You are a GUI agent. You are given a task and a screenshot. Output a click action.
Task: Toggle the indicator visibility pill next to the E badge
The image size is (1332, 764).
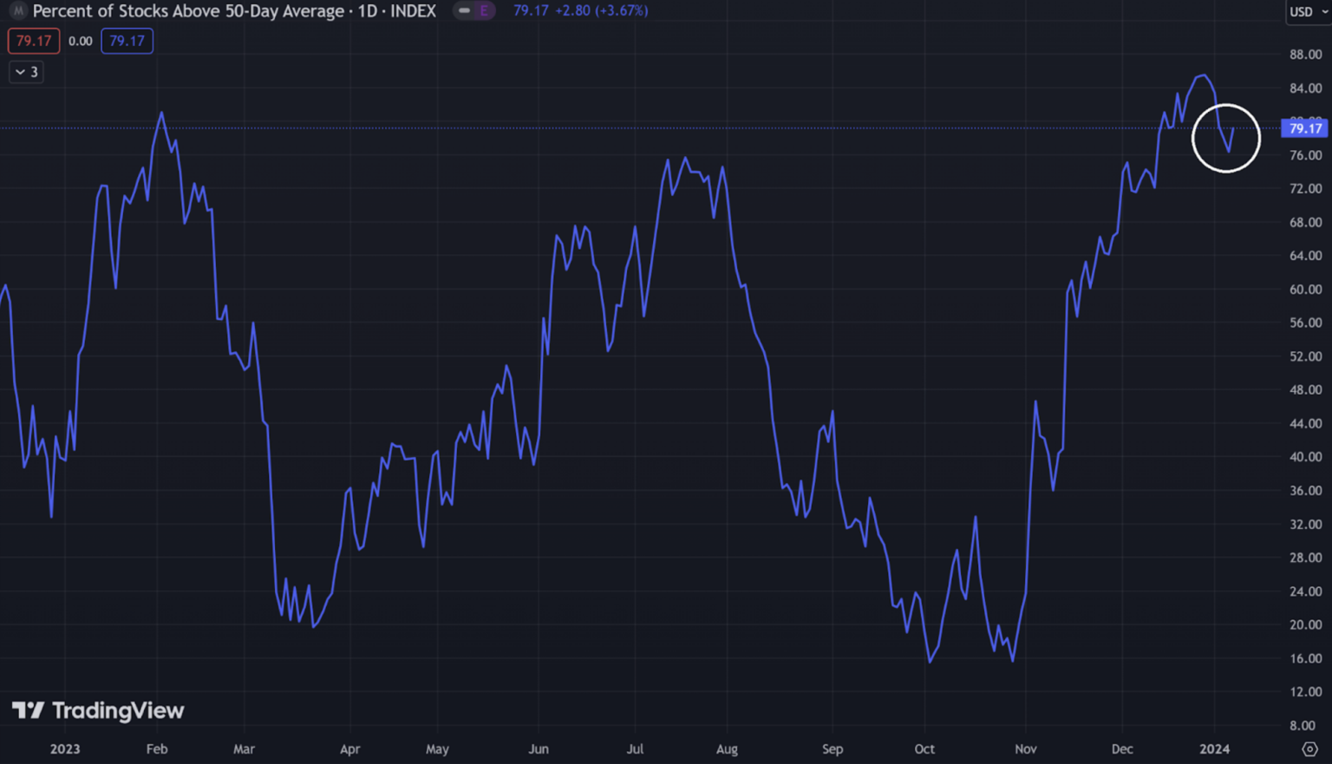point(467,10)
